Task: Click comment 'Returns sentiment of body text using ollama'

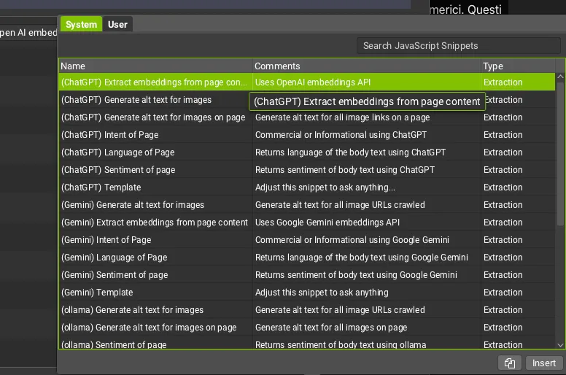Action: coord(341,344)
